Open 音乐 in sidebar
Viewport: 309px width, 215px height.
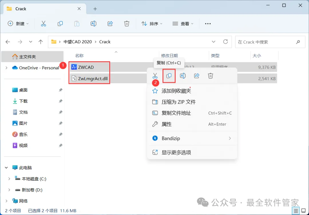point(23,135)
